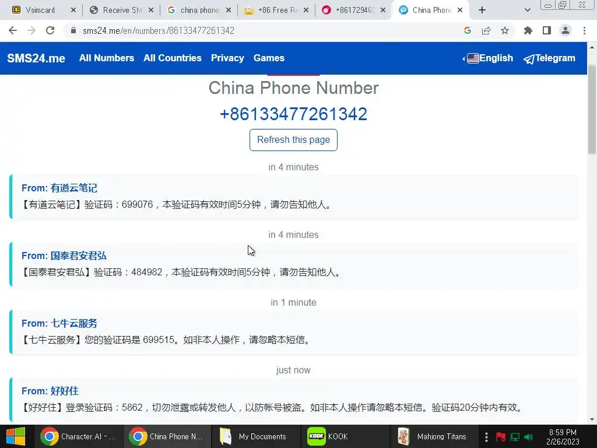Click the 'just now' timestamp
597x448 pixels.
(x=293, y=370)
